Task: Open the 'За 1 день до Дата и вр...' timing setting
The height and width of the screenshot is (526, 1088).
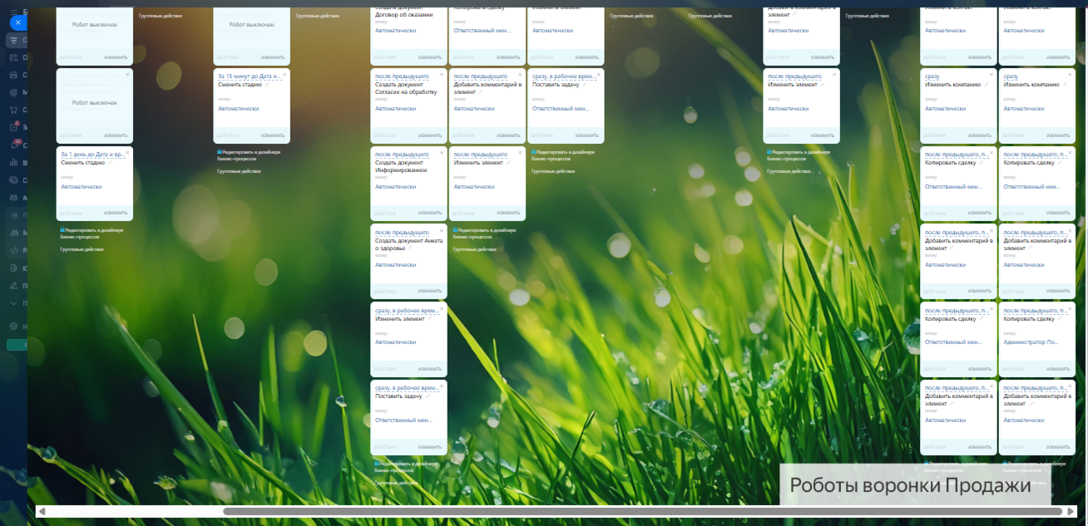Action: 92,154
